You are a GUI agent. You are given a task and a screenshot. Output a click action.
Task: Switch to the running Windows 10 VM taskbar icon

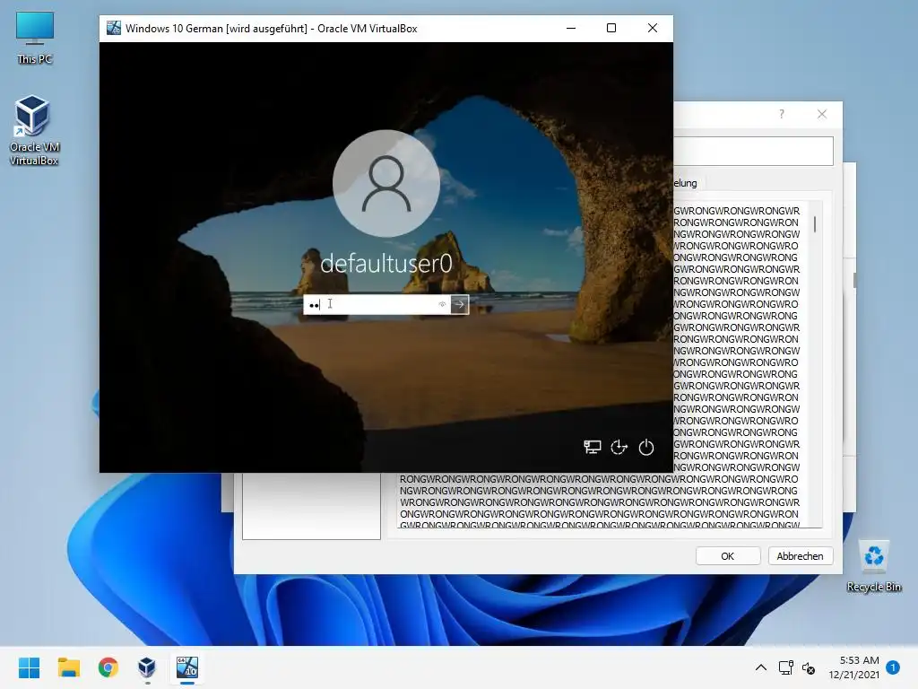click(187, 667)
